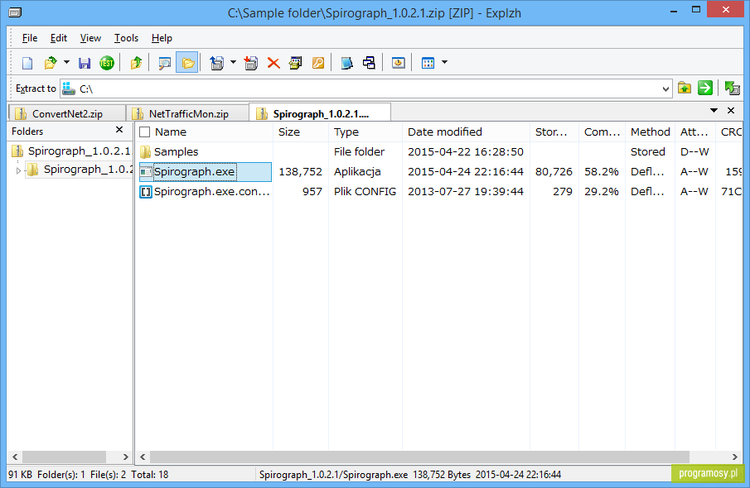Click the file list horizontal scrollbar
This screenshot has width=750, height=488.
419,457
